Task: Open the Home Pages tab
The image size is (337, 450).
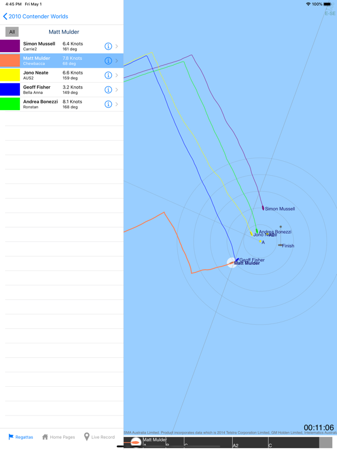Action: coord(59,437)
